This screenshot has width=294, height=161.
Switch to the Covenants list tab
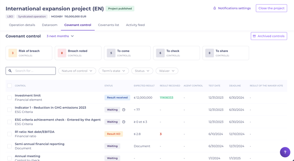point(109,25)
